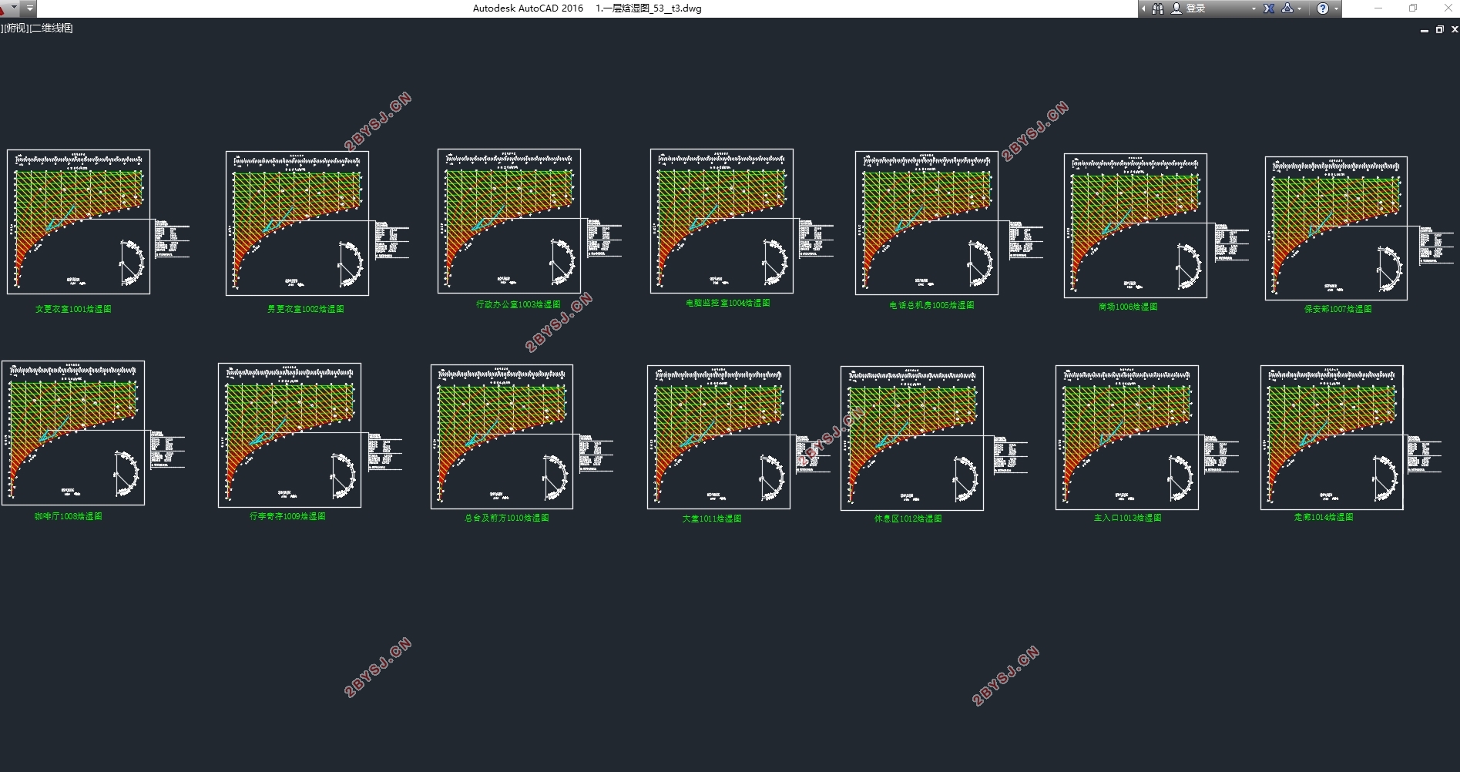Click the green text 咖啡厅1008焓湿图
Viewport: 1460px width, 772px height.
(x=69, y=516)
